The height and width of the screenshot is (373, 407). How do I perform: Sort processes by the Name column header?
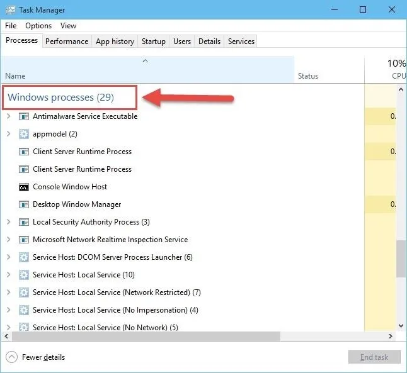tap(15, 76)
